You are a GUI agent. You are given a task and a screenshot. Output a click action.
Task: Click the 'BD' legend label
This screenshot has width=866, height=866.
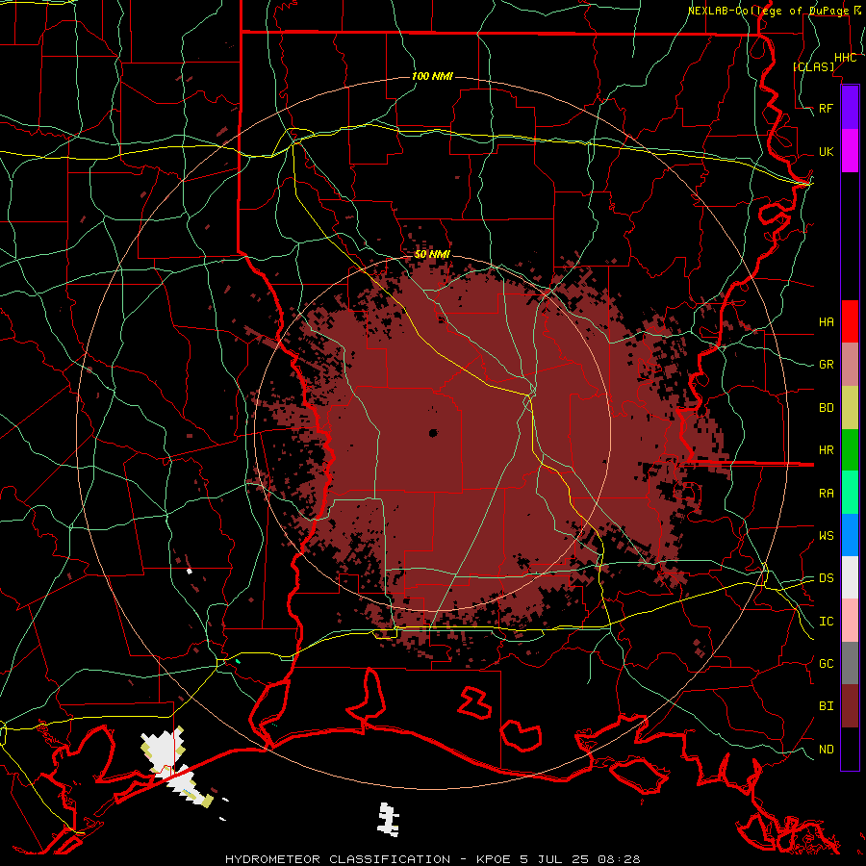click(827, 408)
